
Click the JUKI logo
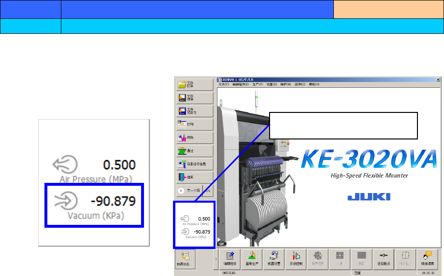pyautogui.click(x=369, y=197)
